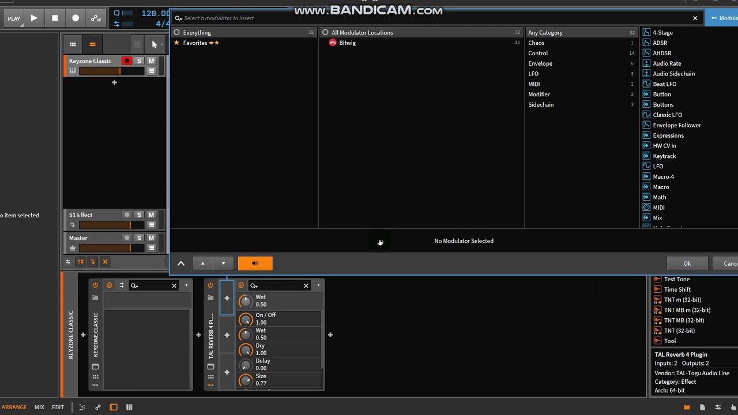
Task: Select the Bitwig location entry
Action: tap(421, 43)
